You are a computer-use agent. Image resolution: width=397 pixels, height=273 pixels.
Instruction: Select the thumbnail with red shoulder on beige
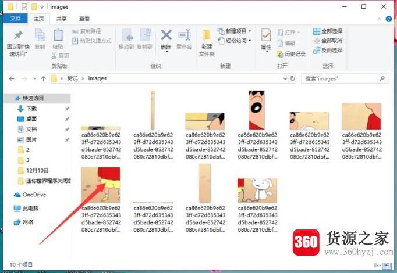pyautogui.click(x=361, y=116)
